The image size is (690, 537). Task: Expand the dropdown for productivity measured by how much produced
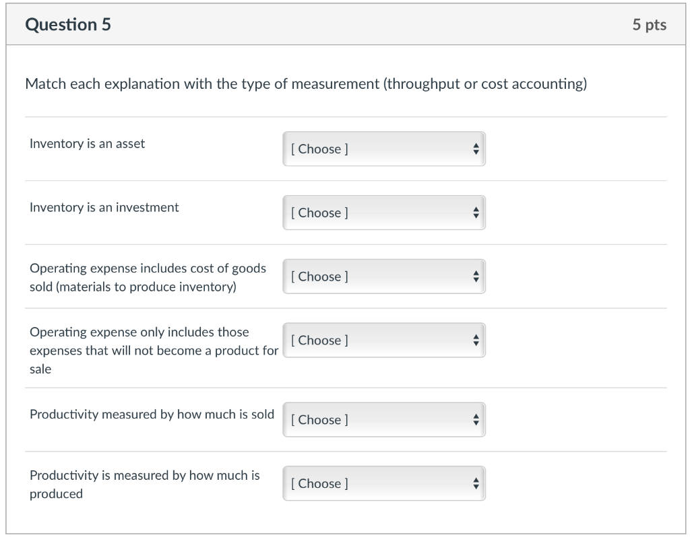coord(383,484)
